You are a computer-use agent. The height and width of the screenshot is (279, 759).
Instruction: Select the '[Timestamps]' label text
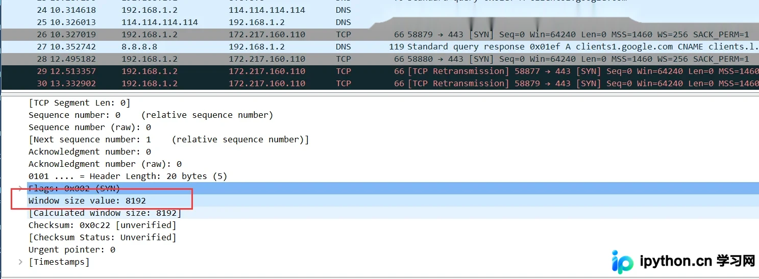tap(59, 262)
